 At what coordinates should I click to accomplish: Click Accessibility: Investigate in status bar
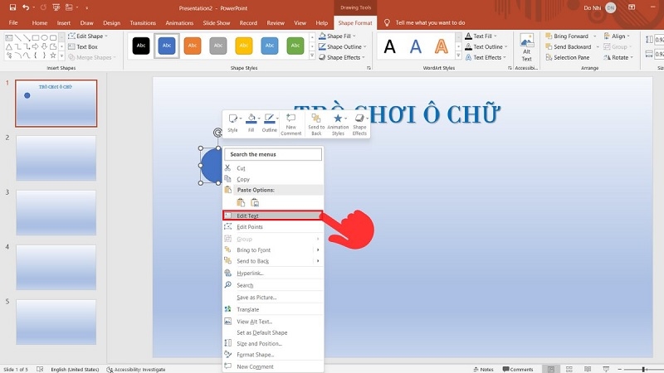[x=136, y=369]
